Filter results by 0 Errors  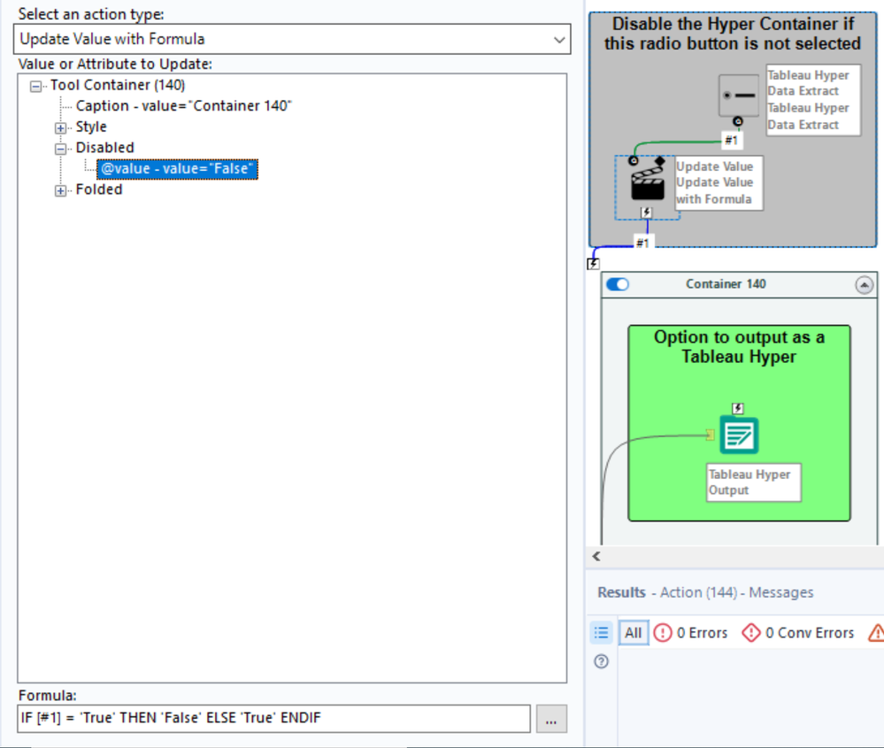[x=690, y=633]
